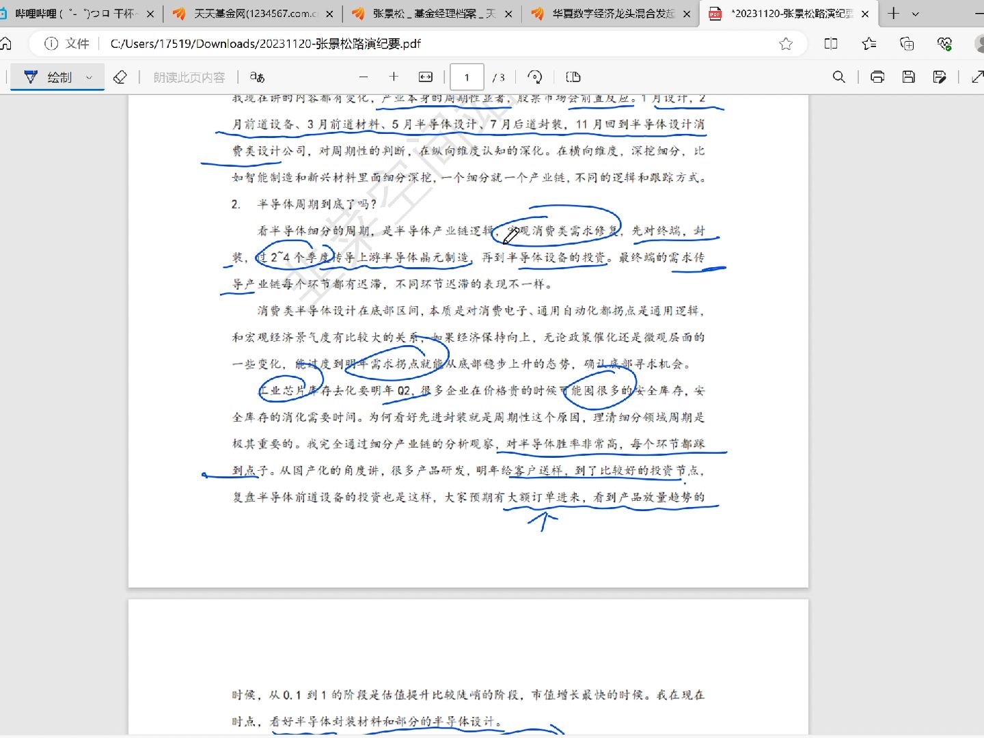Viewport: 984px width, 738px height.
Task: Go to the browser home page
Action: tap(5, 44)
